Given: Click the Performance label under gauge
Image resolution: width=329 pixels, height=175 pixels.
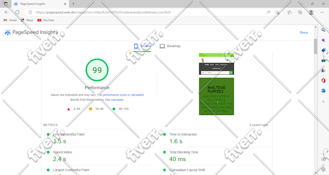Looking at the screenshot, I should point(97,87).
